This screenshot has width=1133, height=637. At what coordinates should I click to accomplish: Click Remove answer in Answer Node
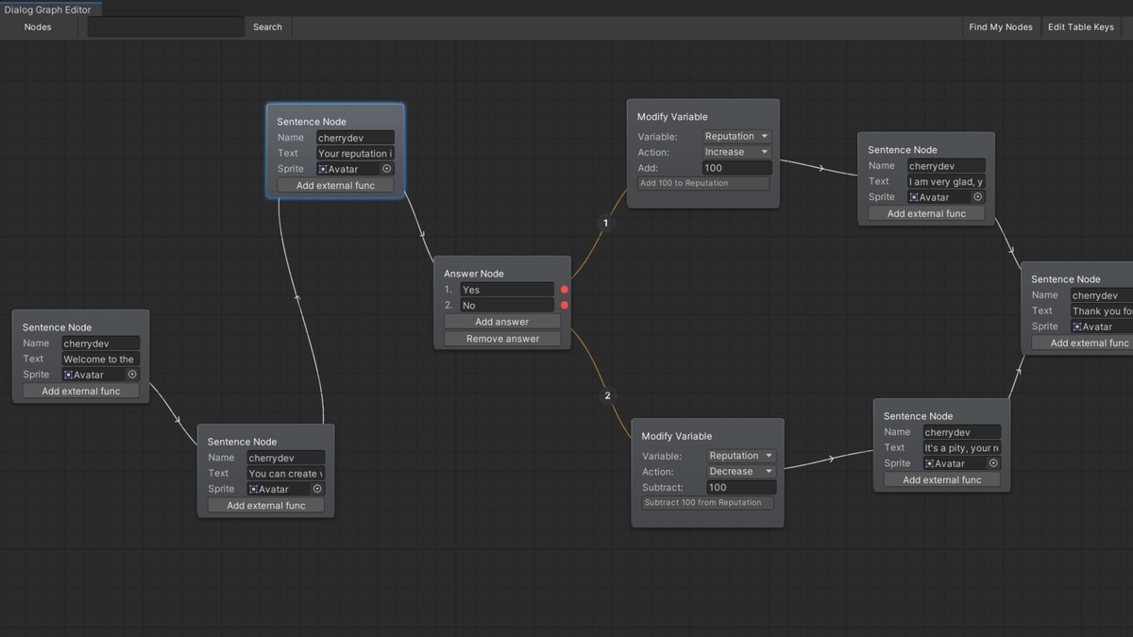point(502,339)
